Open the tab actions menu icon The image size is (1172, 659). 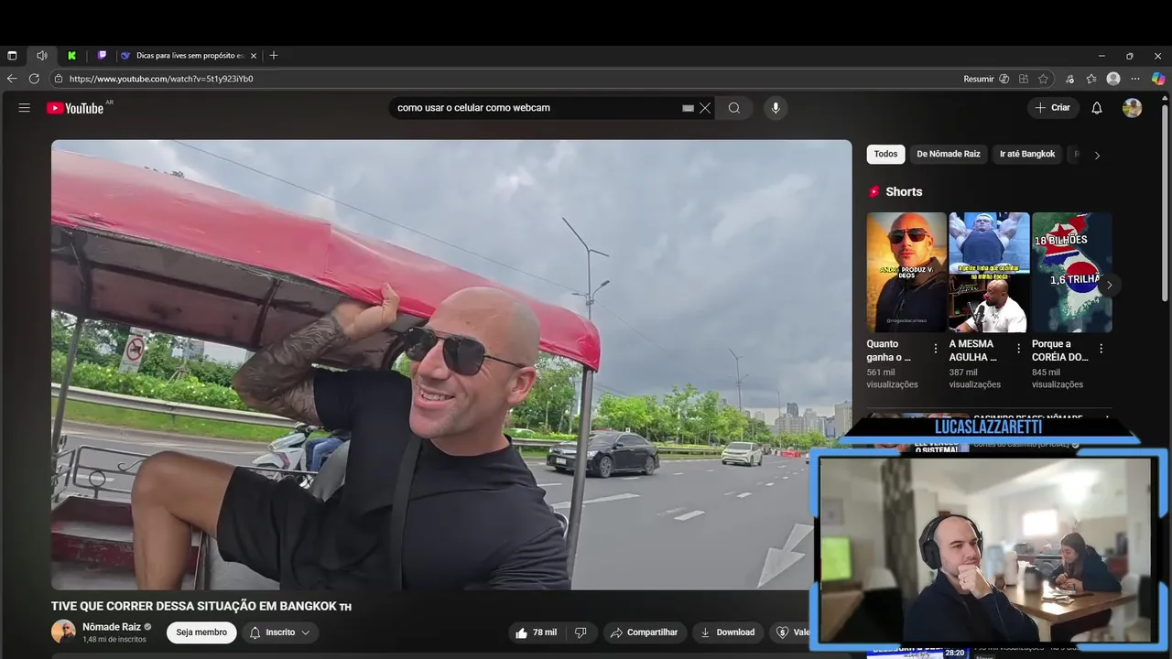tap(12, 56)
